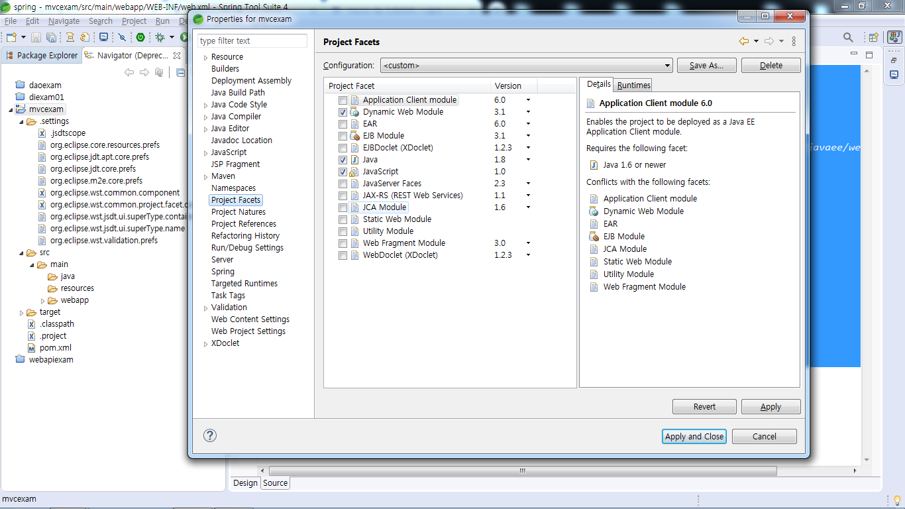Expand the target folder in Navigator

[x=21, y=313]
